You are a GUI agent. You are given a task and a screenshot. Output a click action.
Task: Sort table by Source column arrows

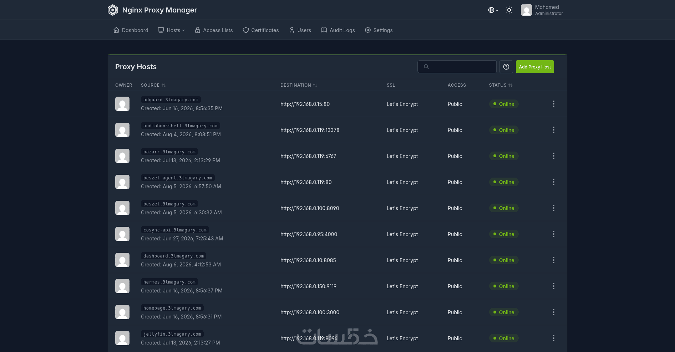point(164,85)
